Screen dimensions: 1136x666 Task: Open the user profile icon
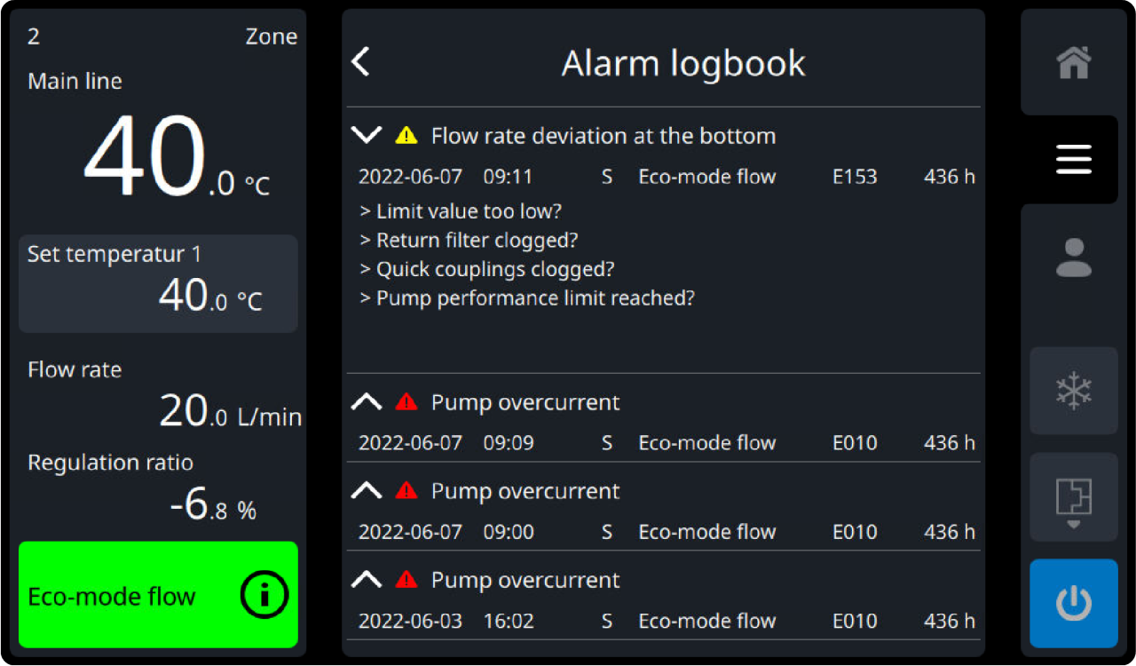coord(1073,258)
